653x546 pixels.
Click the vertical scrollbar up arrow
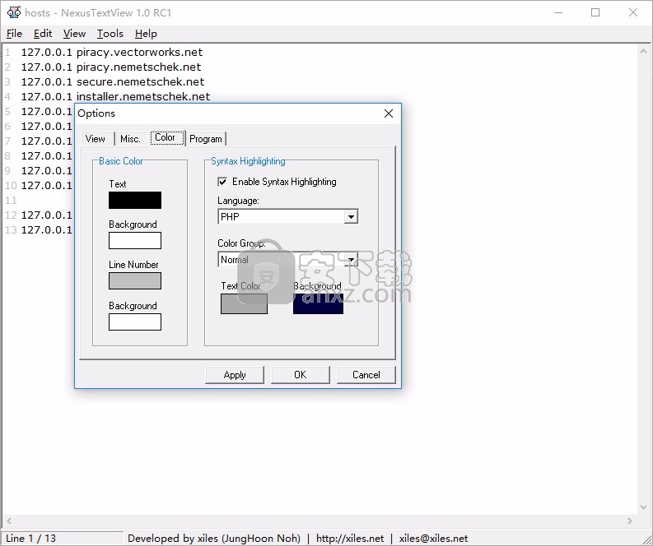point(643,52)
